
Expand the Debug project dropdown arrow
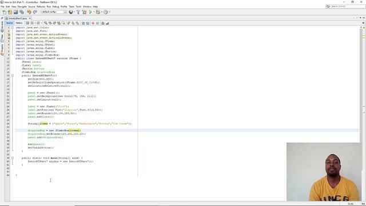pos(102,12)
